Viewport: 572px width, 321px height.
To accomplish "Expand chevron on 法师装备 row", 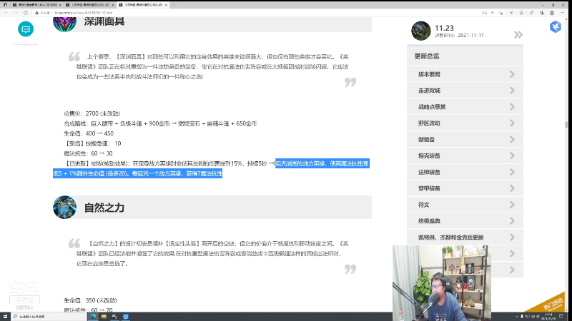I will pyautogui.click(x=512, y=172).
